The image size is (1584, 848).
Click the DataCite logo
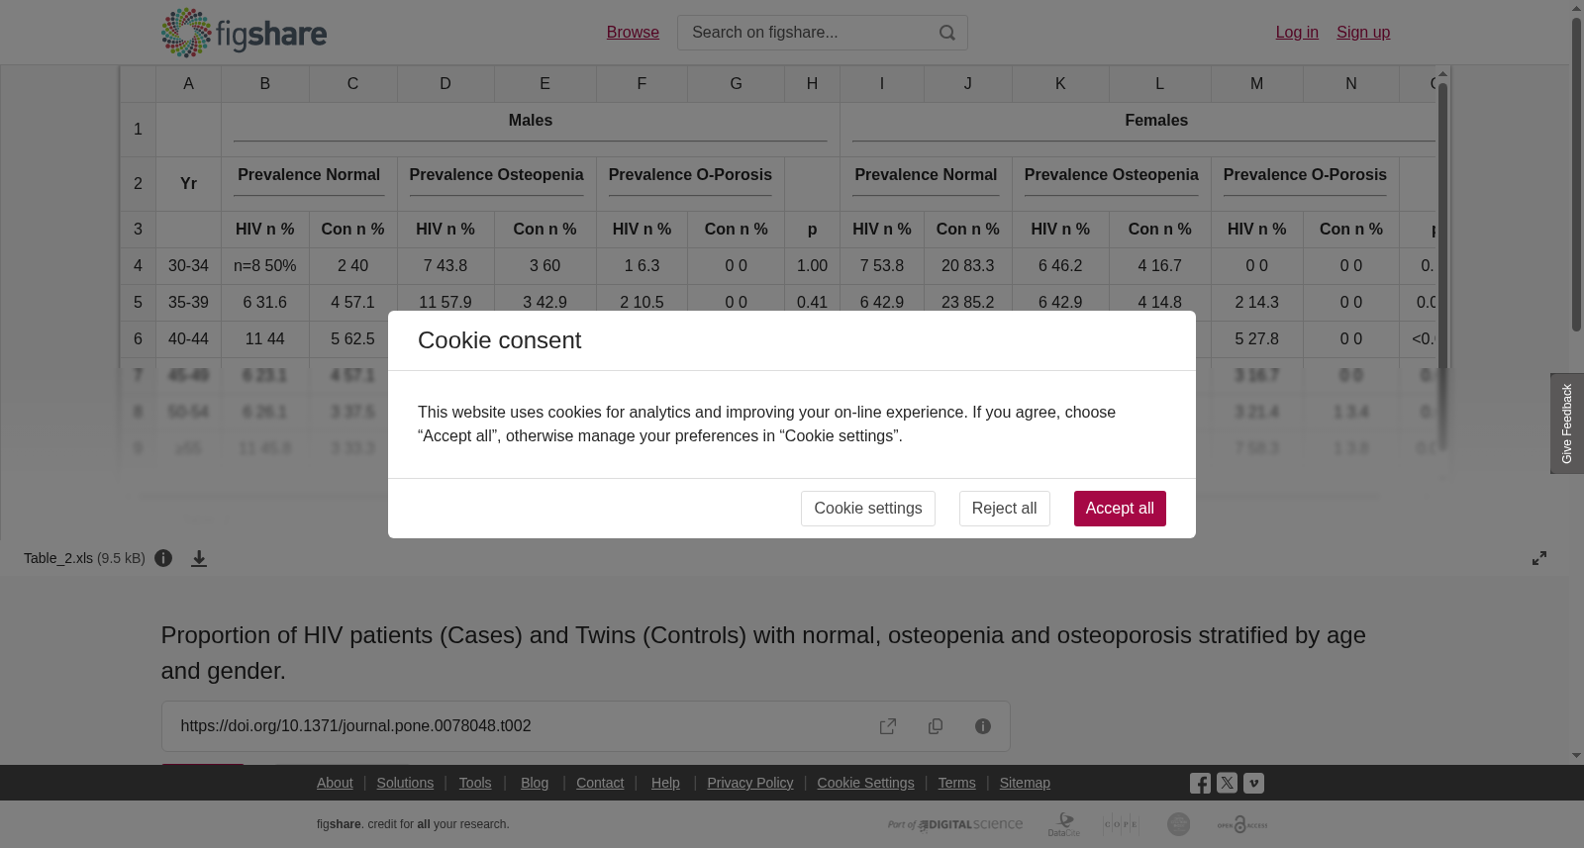click(1064, 824)
